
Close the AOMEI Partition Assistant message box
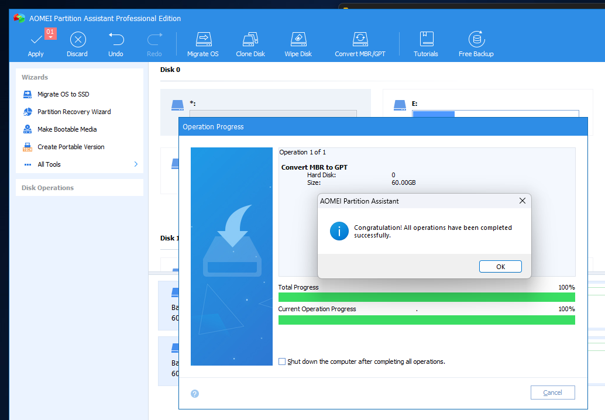pos(522,201)
